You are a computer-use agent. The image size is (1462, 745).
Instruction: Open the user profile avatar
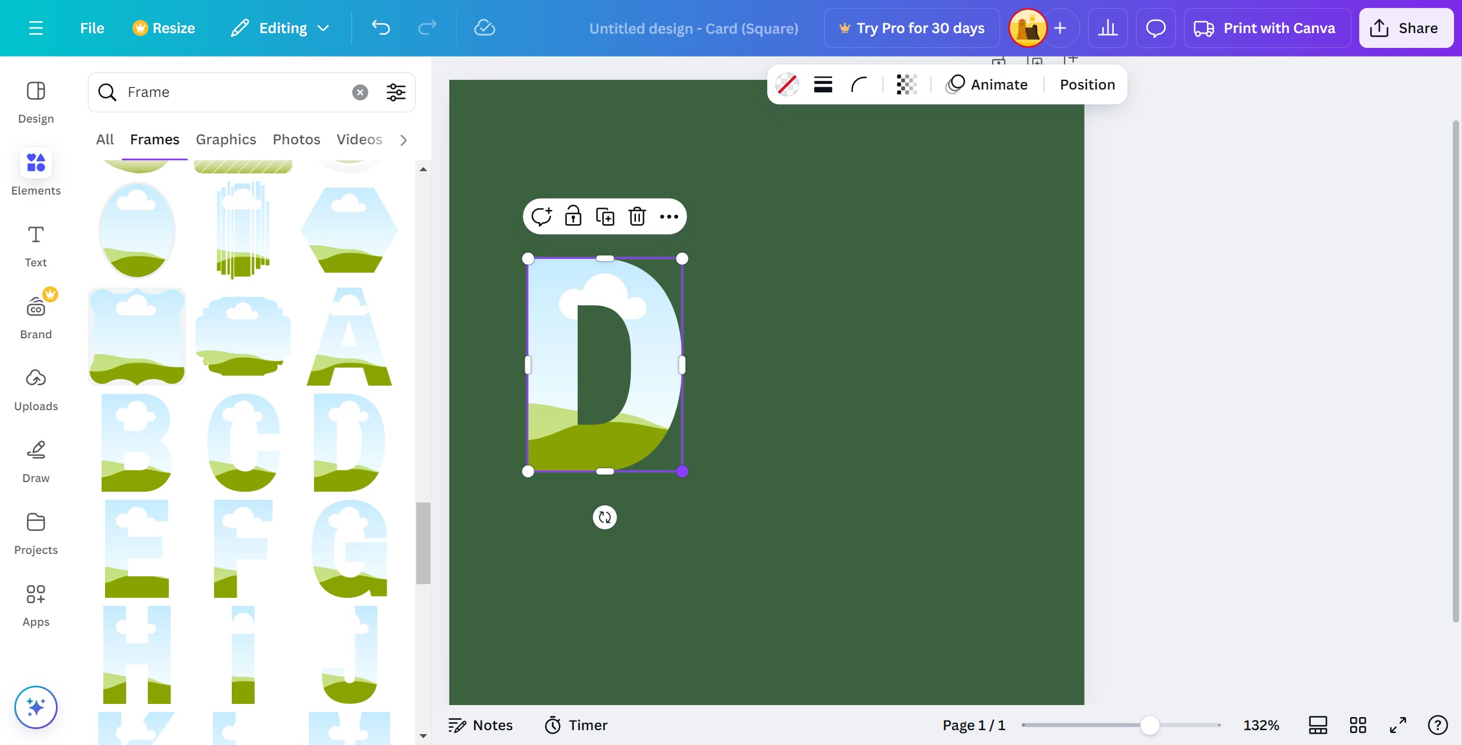pyautogui.click(x=1028, y=28)
